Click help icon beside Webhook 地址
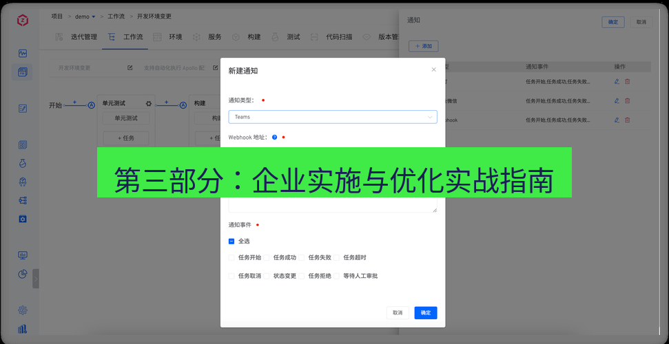 (x=274, y=138)
